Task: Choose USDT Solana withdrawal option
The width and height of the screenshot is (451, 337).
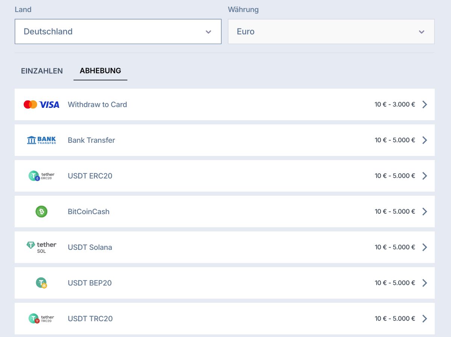Action: tap(90, 247)
